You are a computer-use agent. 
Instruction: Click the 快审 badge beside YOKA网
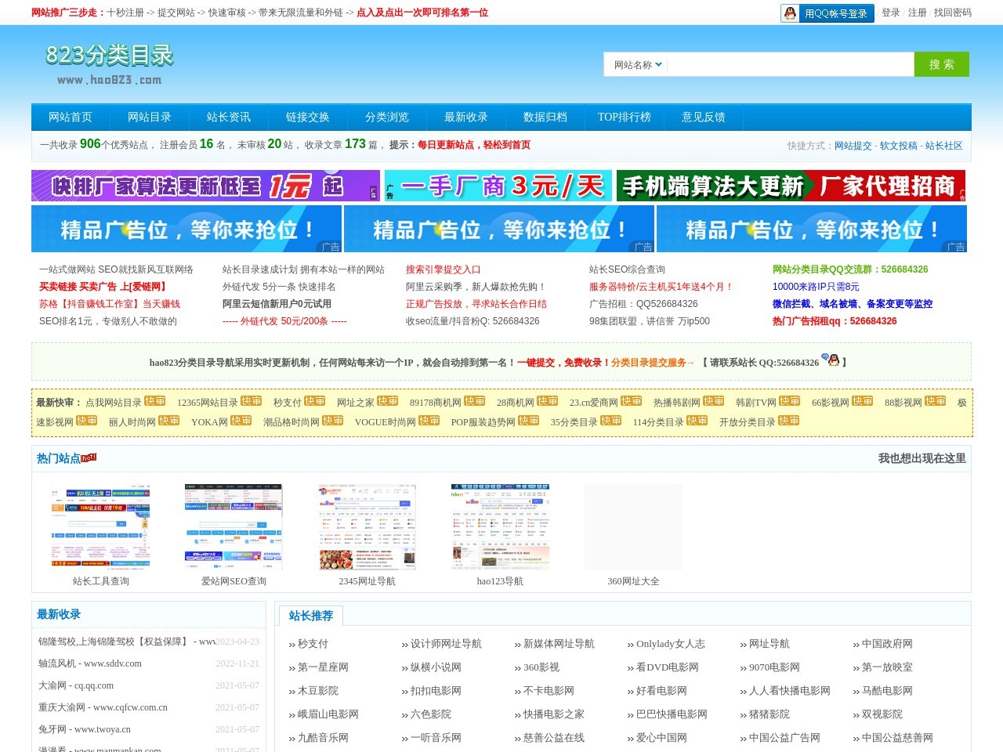click(241, 421)
